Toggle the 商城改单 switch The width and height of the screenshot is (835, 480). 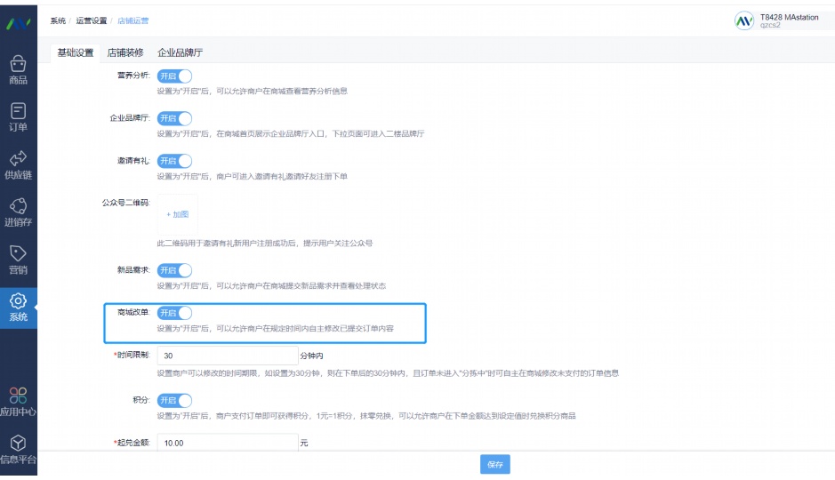pos(174,313)
